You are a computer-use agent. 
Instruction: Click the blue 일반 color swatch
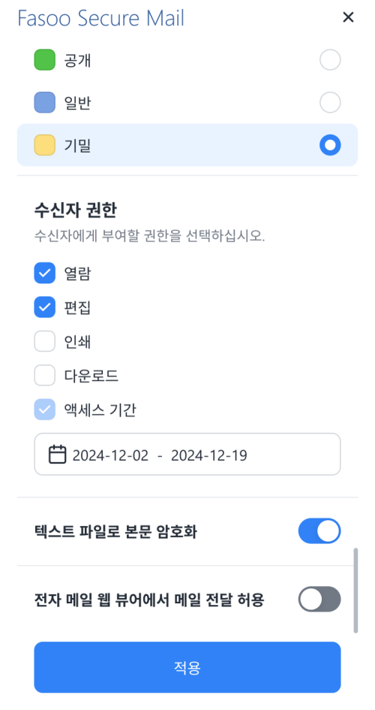pos(45,103)
